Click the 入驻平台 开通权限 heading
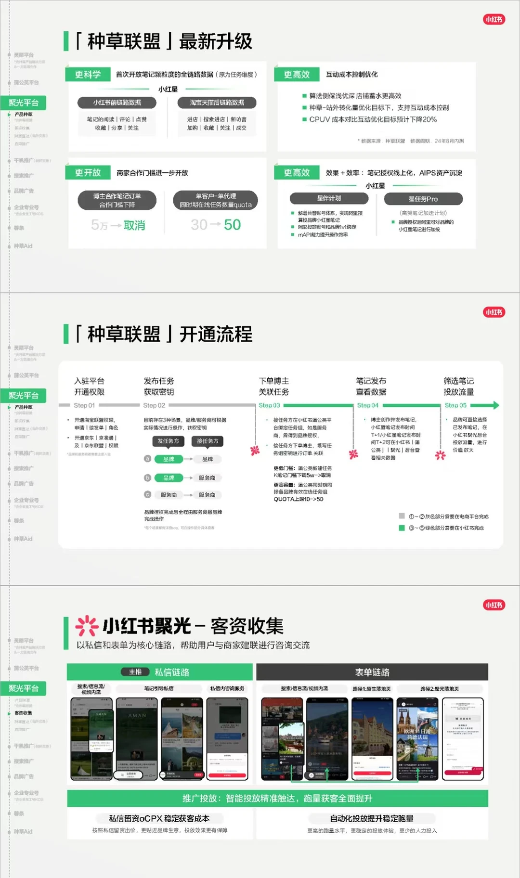The width and height of the screenshot is (520, 878). click(89, 387)
